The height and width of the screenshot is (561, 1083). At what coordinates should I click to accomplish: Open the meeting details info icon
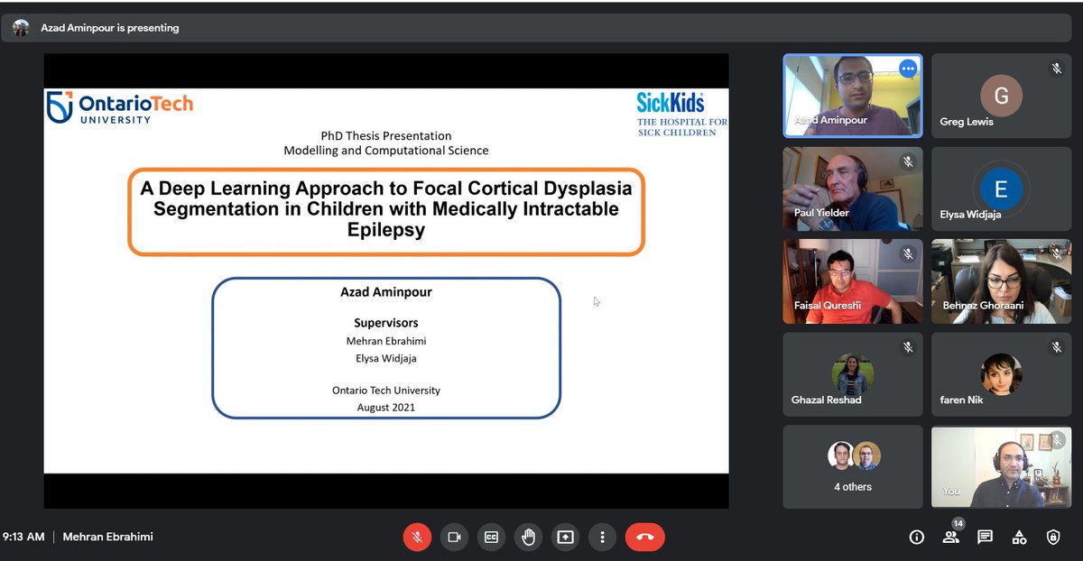click(x=917, y=537)
